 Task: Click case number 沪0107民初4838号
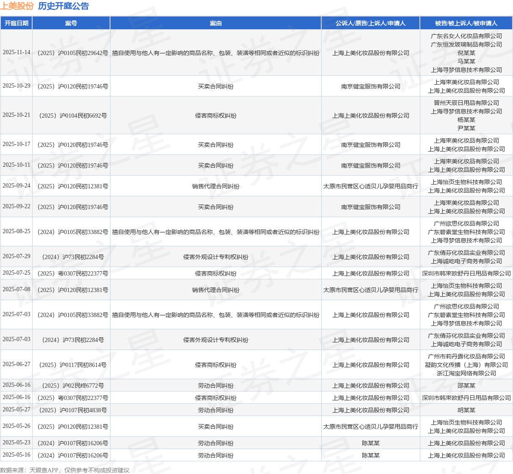71,410
